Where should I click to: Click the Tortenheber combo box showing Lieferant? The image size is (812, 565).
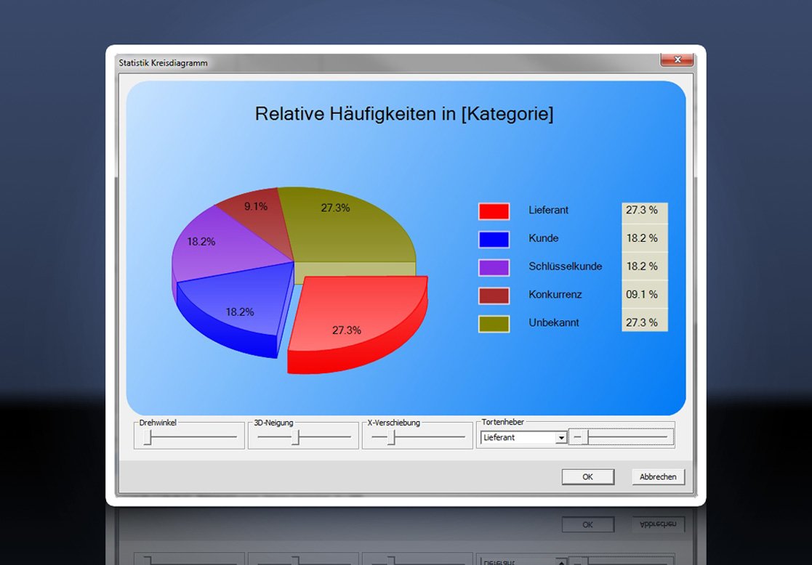pos(523,438)
